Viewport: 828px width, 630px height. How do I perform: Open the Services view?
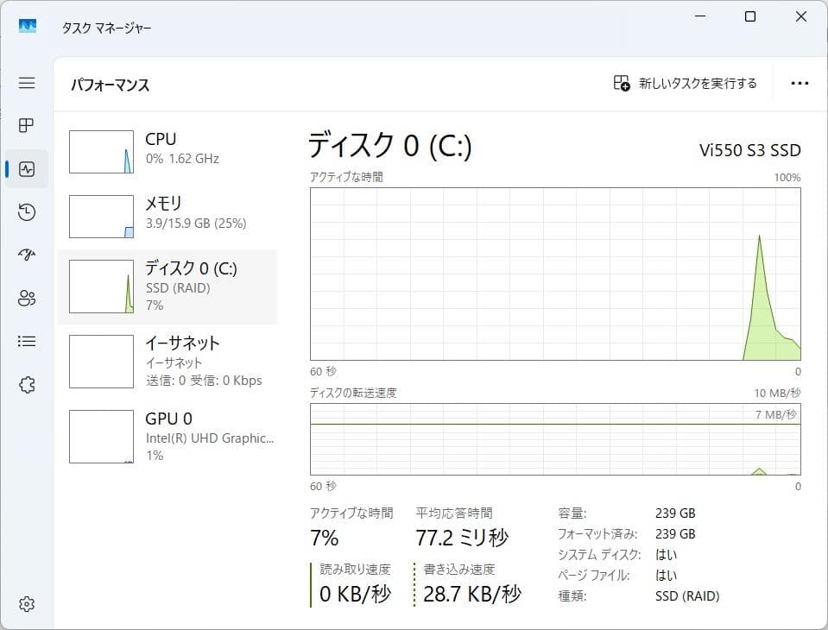tap(26, 384)
